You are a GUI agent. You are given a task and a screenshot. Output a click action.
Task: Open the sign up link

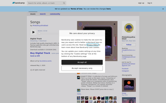(141, 3)
